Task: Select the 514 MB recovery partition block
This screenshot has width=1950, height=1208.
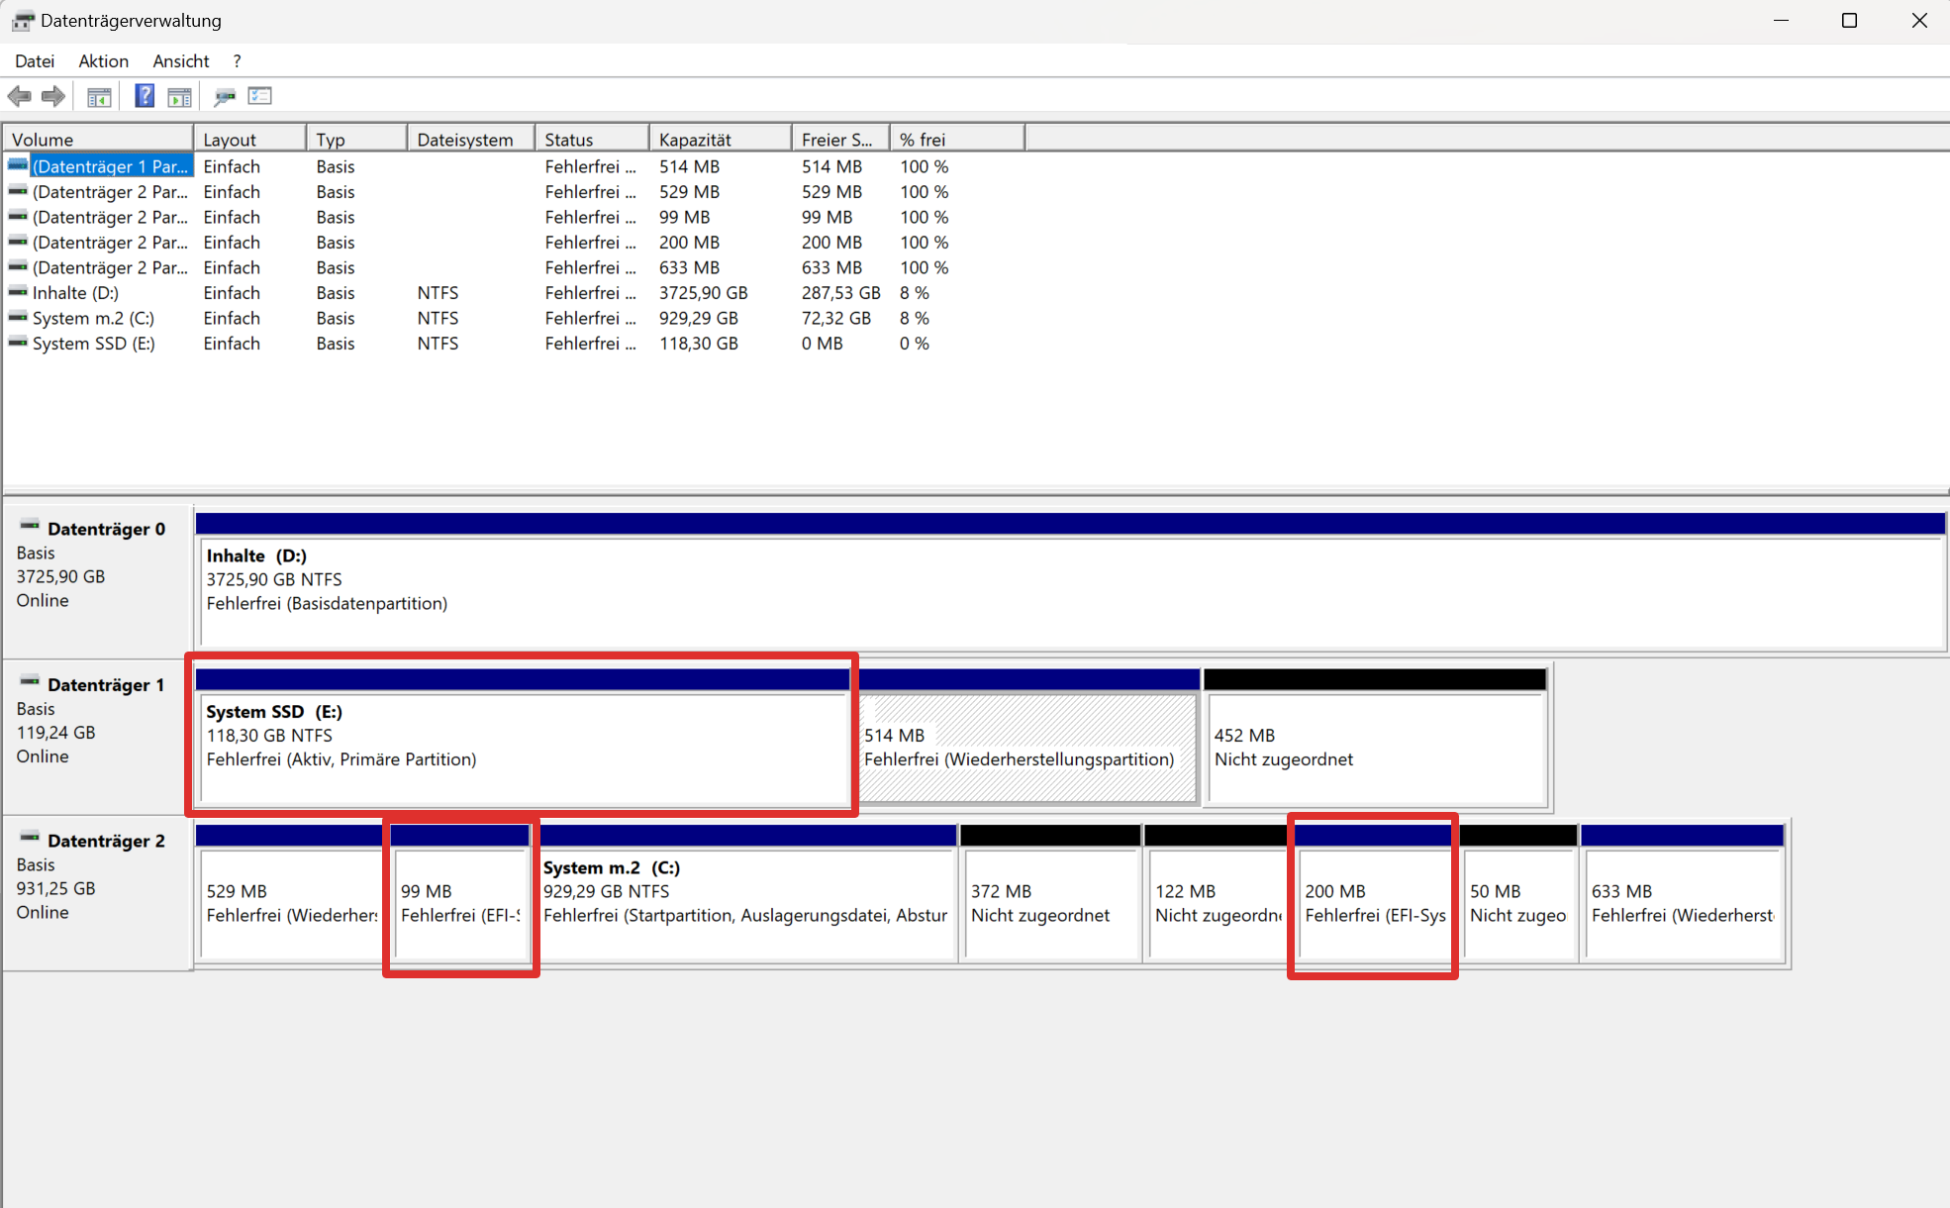Action: click(1027, 748)
